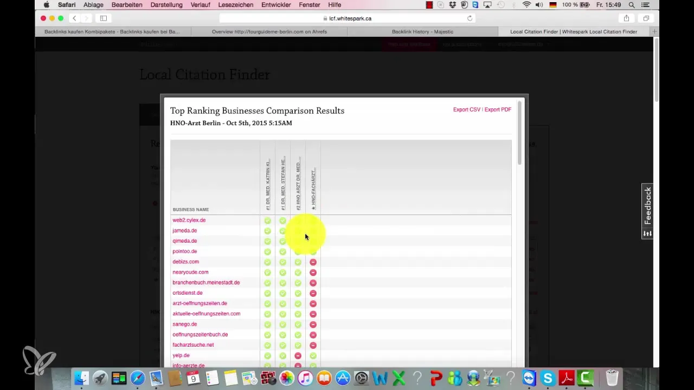Open the Apple menu

(x=46, y=5)
